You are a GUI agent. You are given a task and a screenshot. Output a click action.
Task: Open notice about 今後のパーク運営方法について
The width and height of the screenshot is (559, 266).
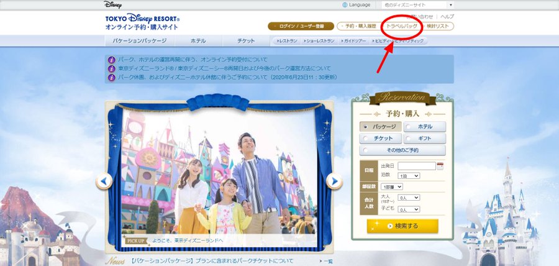pyautogui.click(x=225, y=68)
